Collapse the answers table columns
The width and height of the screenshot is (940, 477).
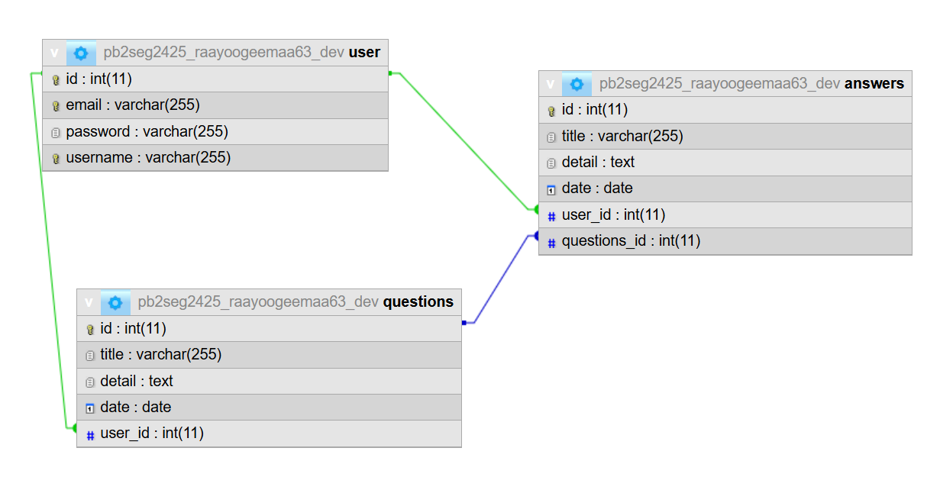(x=550, y=84)
